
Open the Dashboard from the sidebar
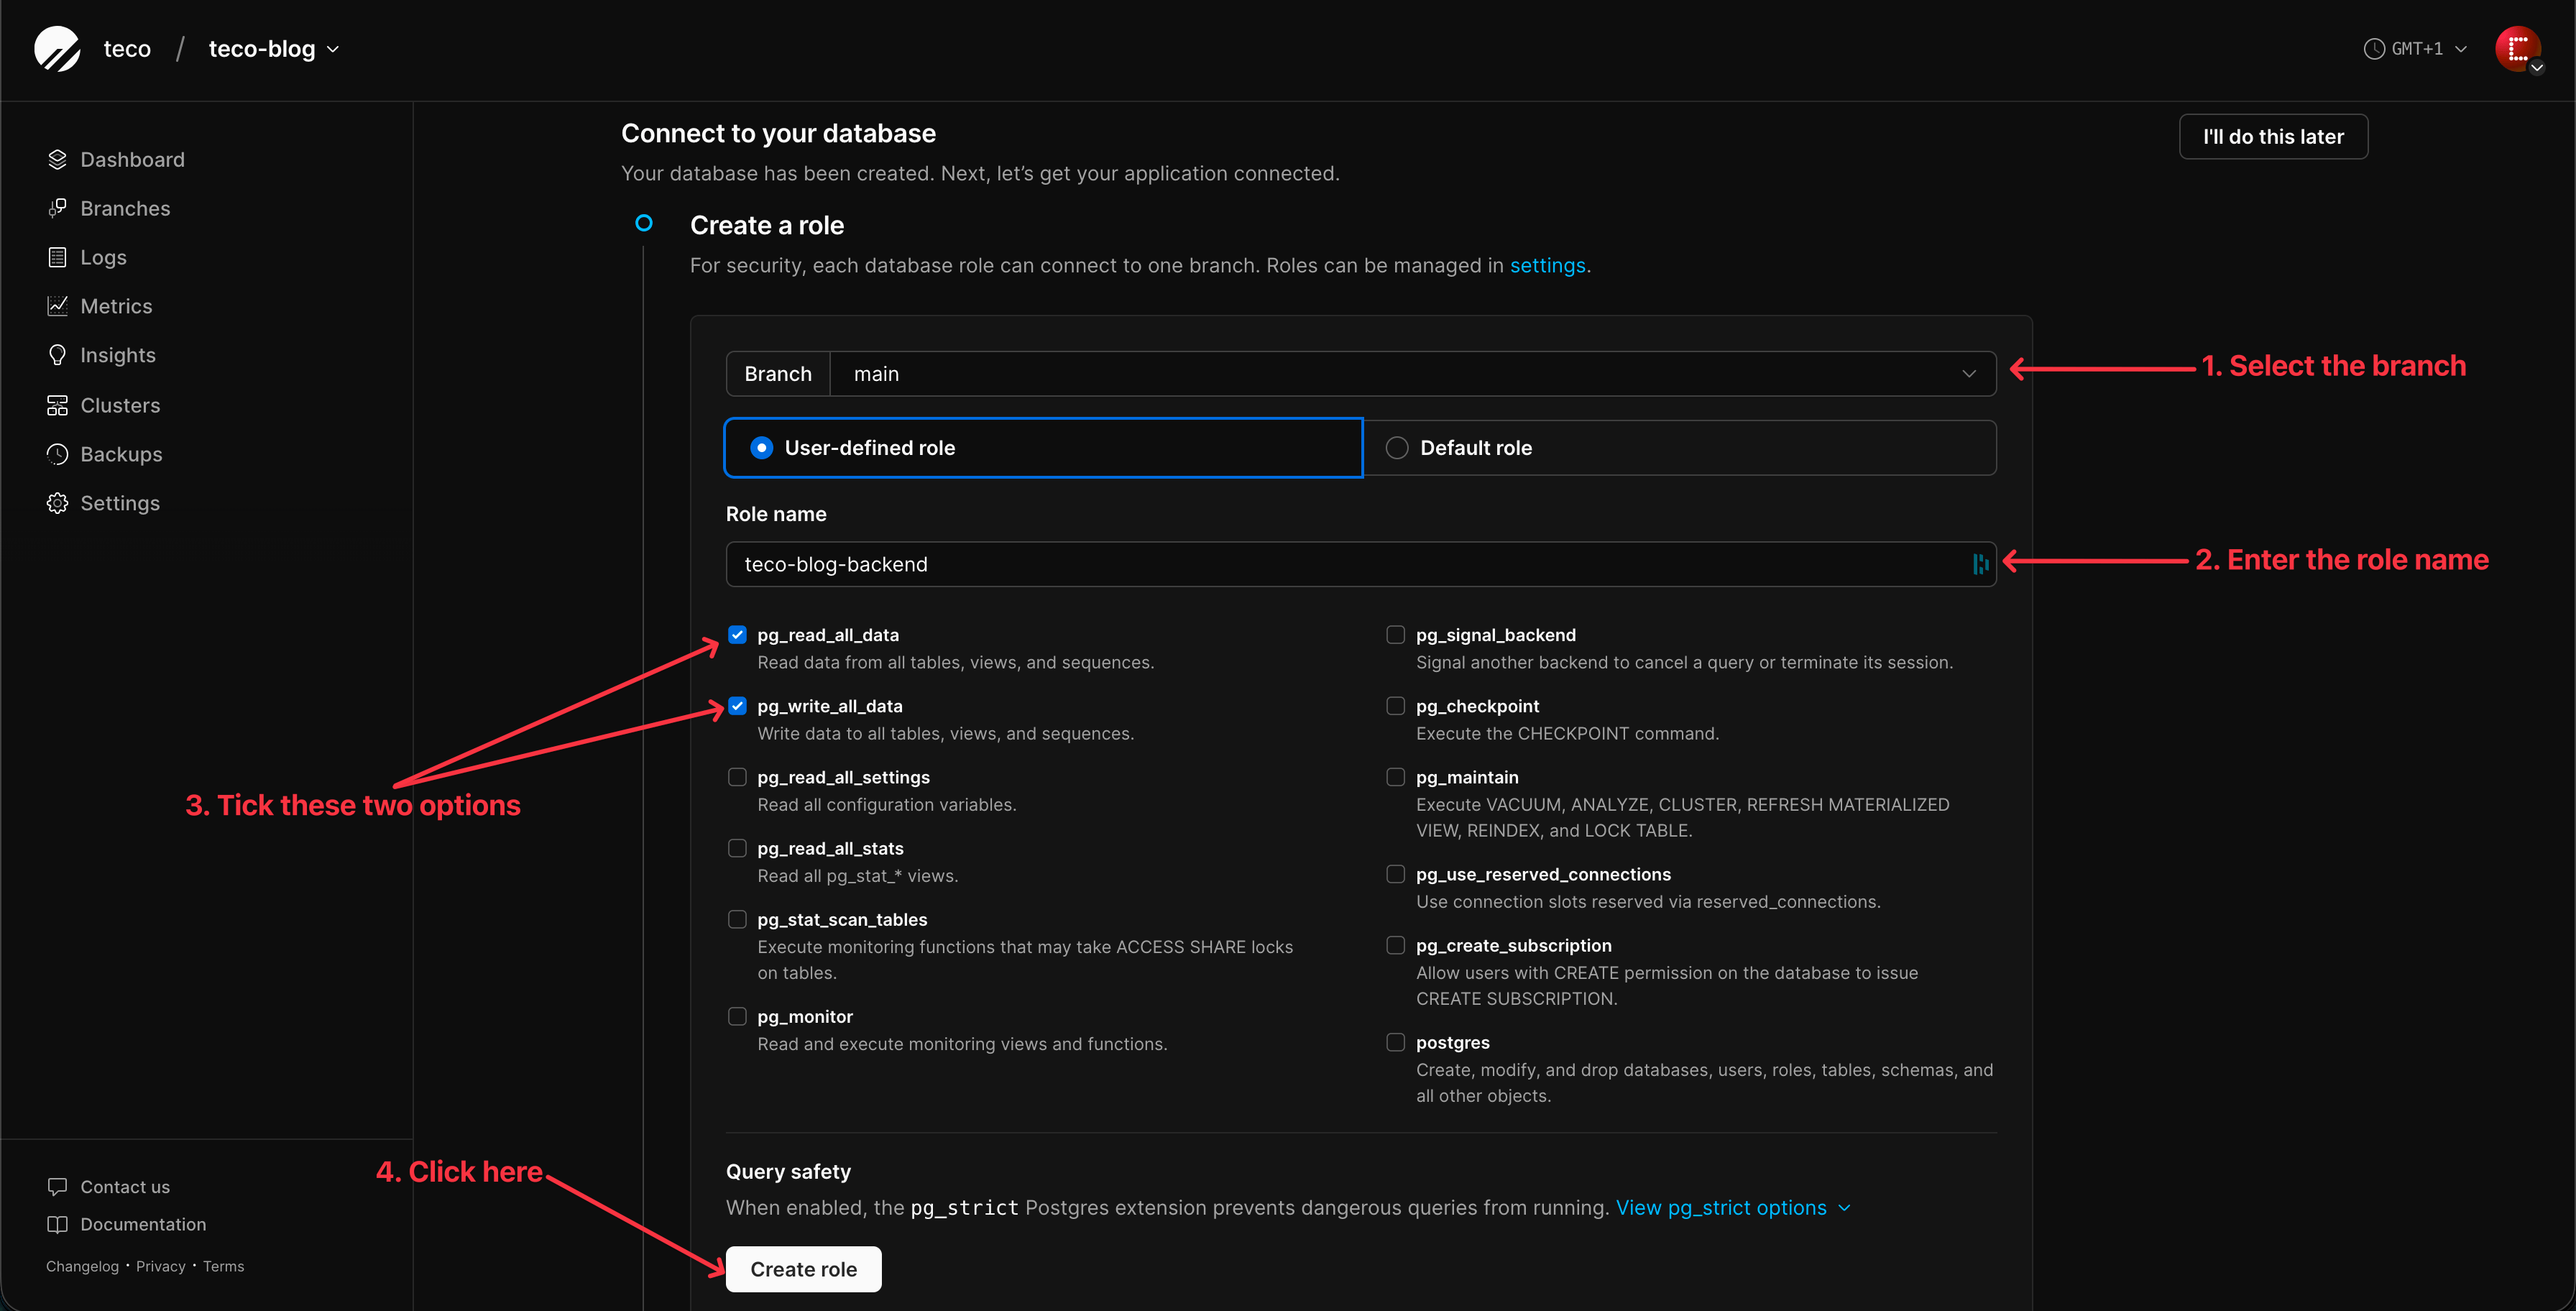pos(132,159)
